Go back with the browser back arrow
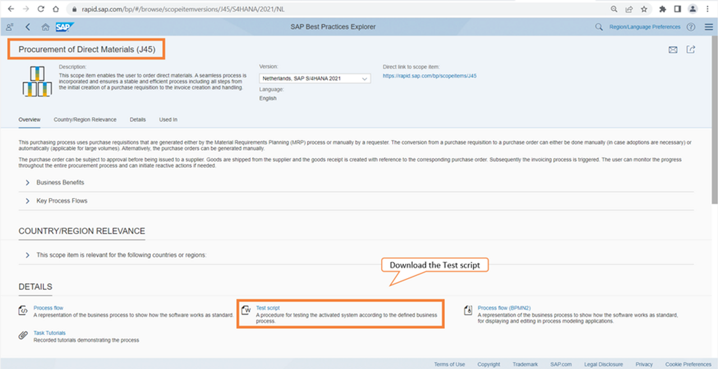The height and width of the screenshot is (369, 718). 11,9
